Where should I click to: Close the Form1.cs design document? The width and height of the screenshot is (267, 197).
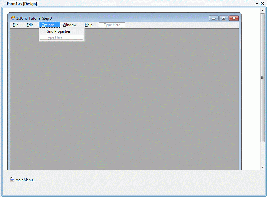click(262, 3)
